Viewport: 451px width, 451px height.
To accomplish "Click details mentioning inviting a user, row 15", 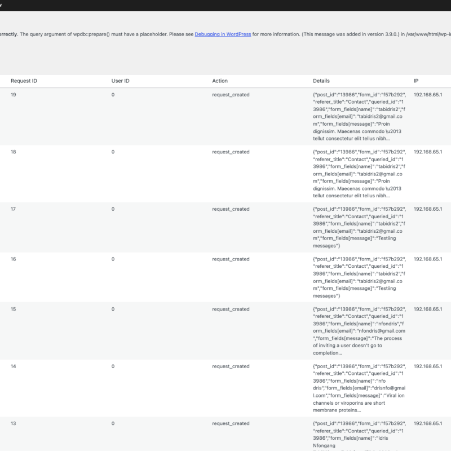I will click(x=359, y=331).
